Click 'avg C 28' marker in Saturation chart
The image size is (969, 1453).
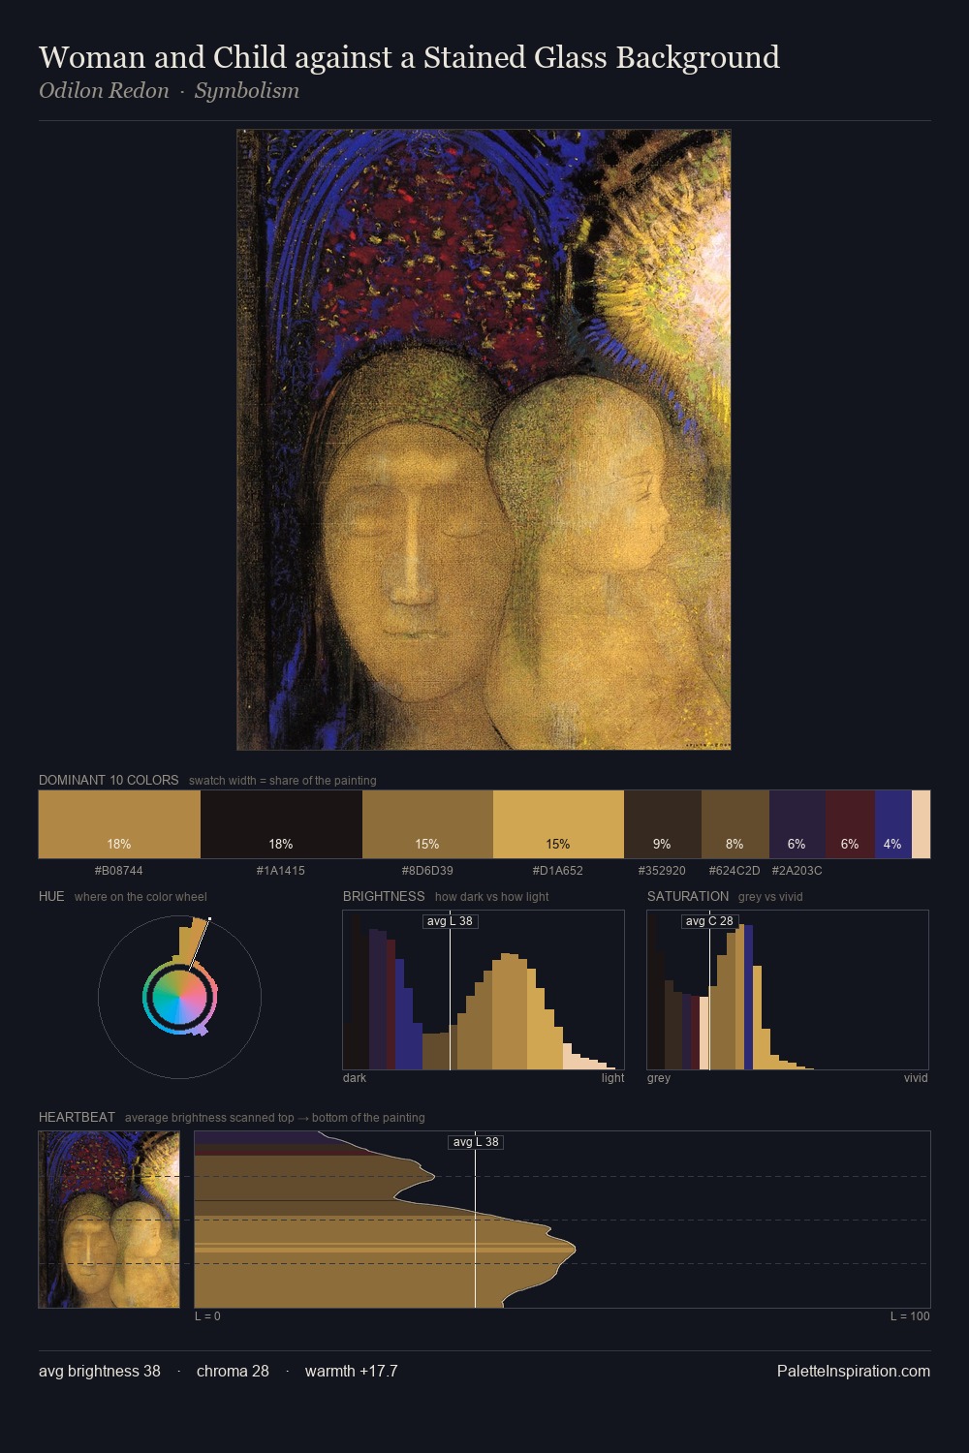pos(709,921)
